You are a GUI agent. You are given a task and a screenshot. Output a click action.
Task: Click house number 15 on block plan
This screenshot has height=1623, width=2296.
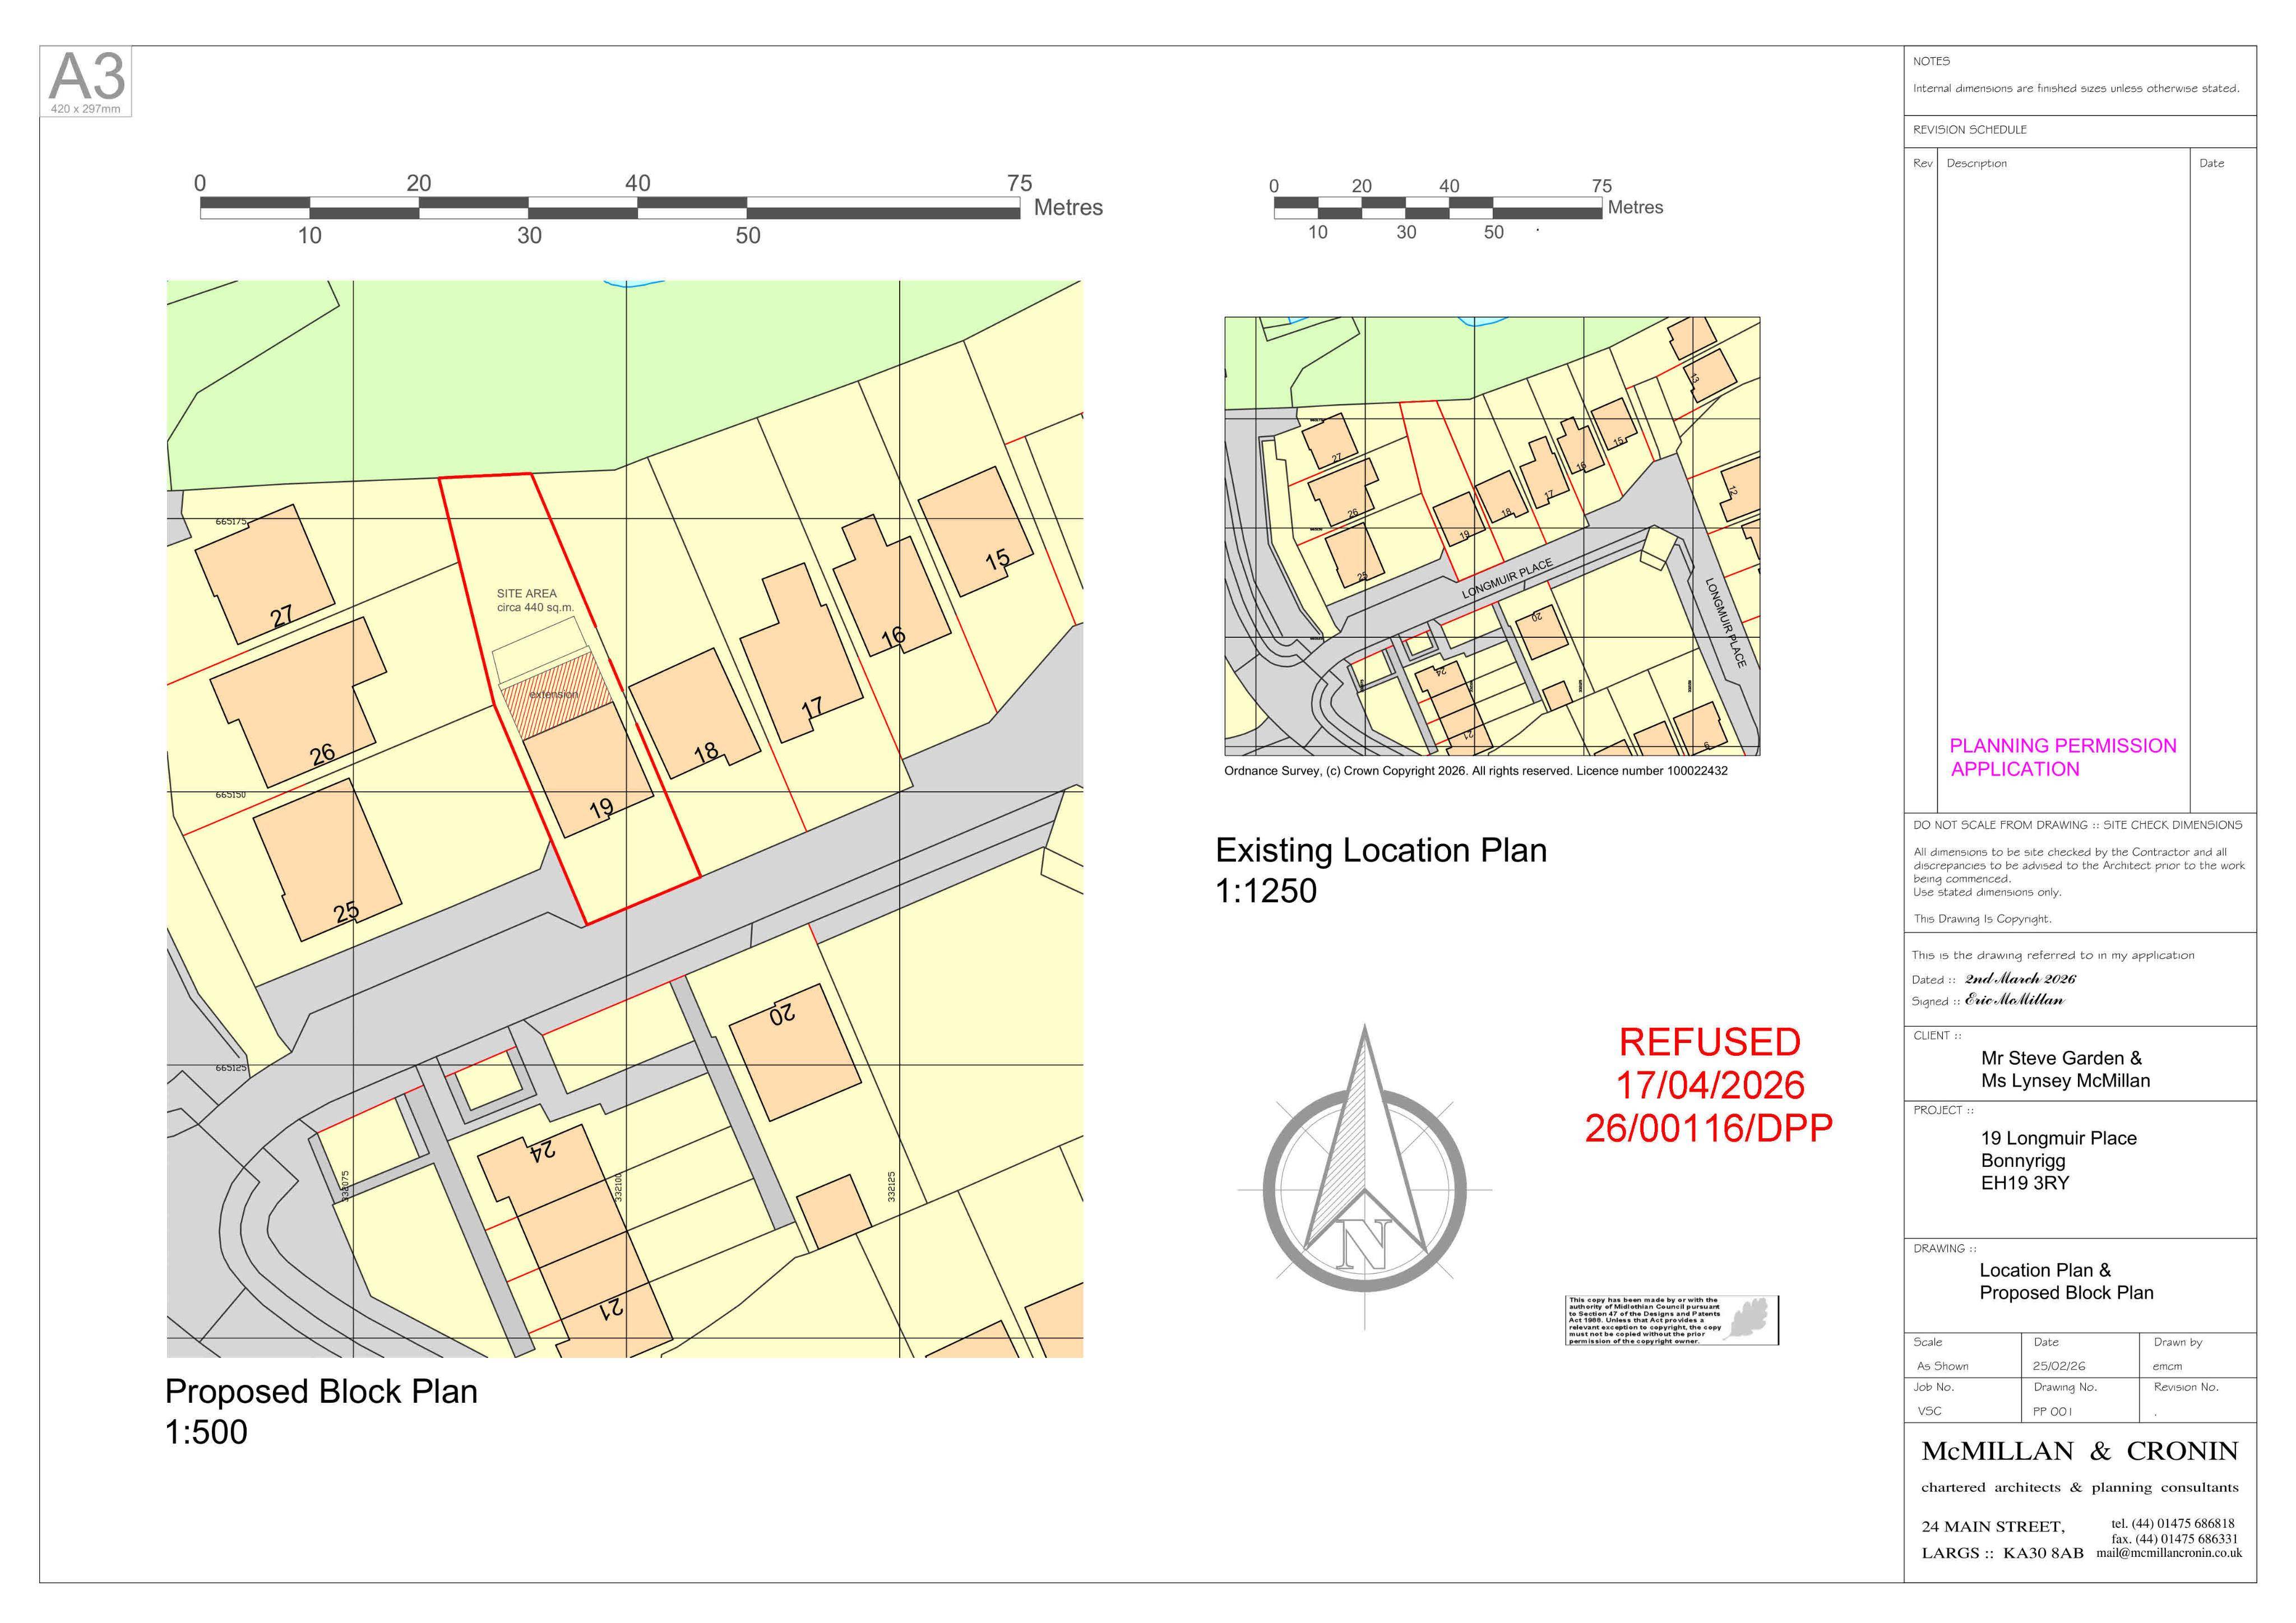pyautogui.click(x=997, y=559)
